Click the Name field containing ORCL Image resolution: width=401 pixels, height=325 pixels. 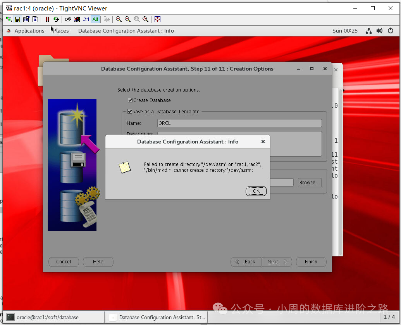click(x=239, y=123)
